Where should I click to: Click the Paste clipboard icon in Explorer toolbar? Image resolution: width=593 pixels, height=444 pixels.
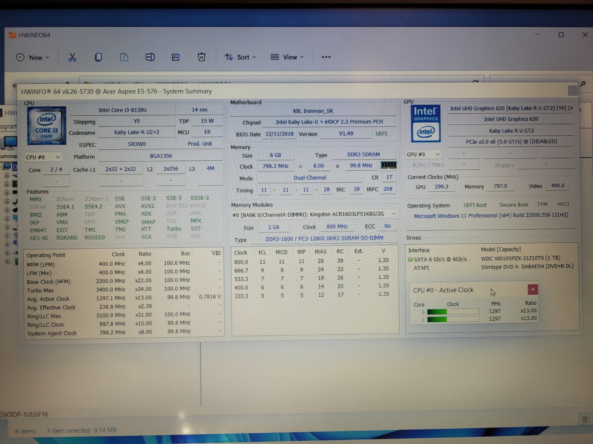coord(124,57)
